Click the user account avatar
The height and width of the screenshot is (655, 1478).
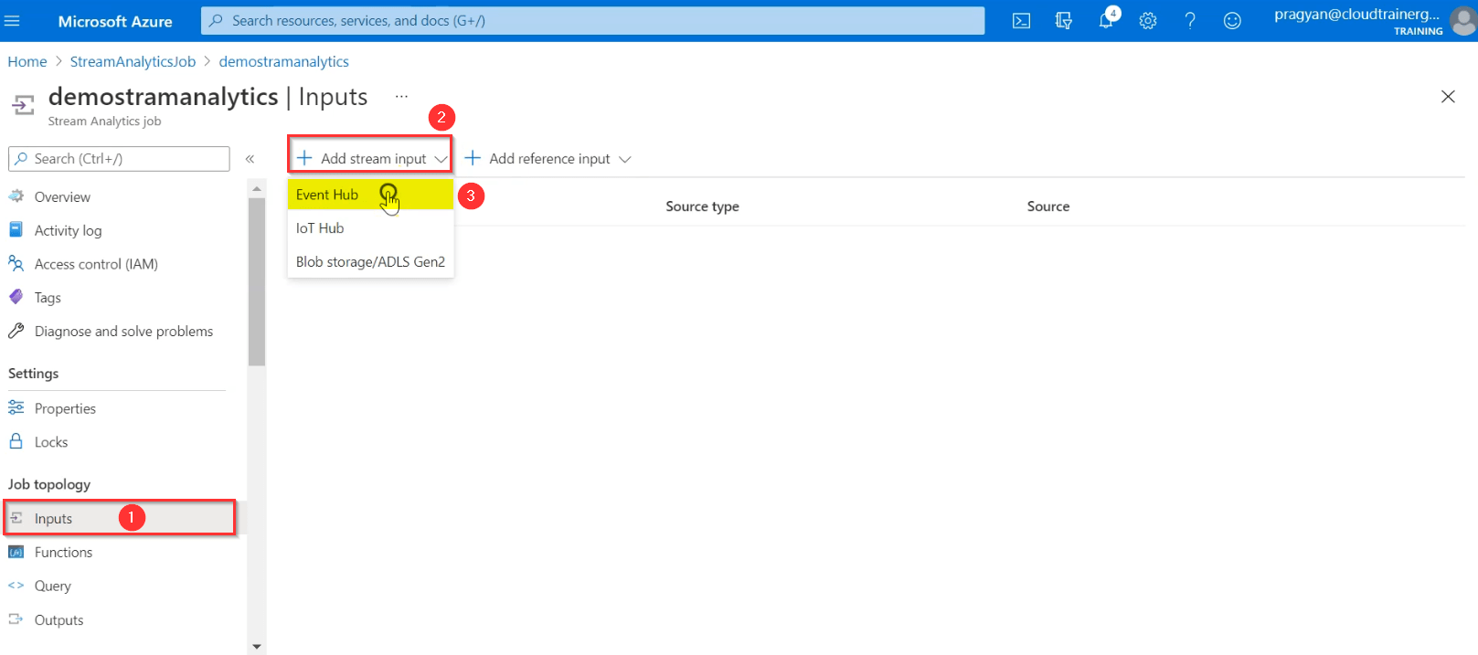[x=1462, y=21]
